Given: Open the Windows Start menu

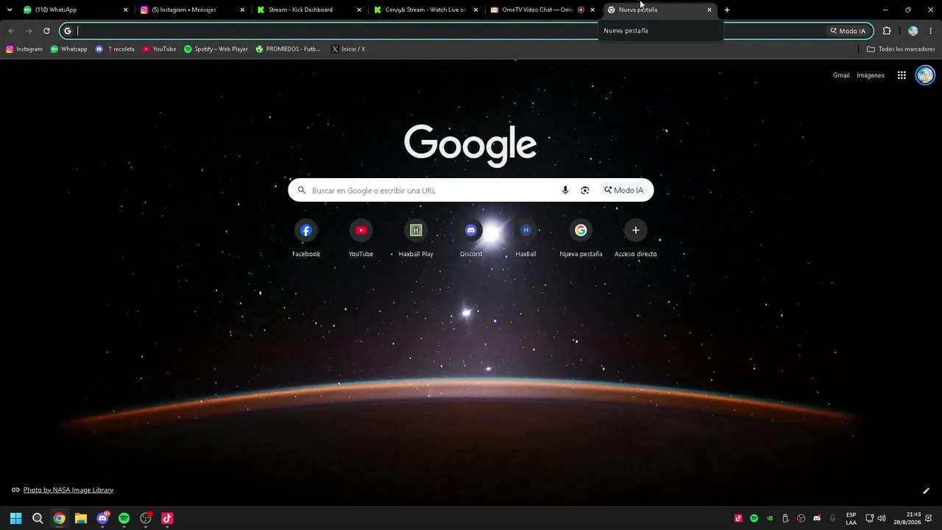Looking at the screenshot, I should point(15,518).
